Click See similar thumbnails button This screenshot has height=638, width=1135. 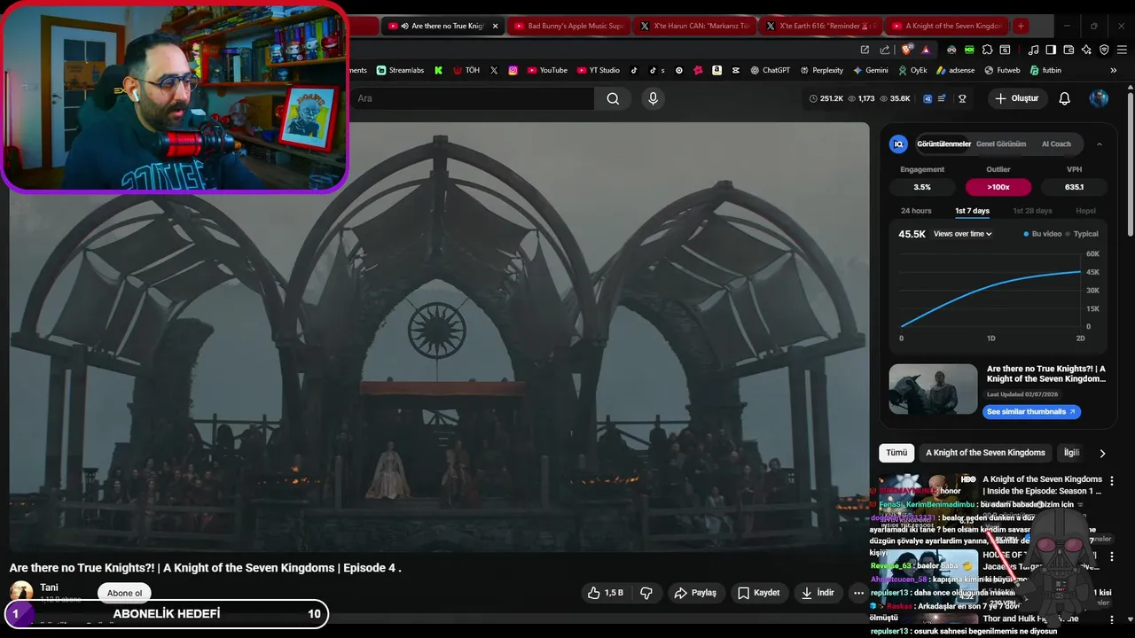[x=1031, y=412]
